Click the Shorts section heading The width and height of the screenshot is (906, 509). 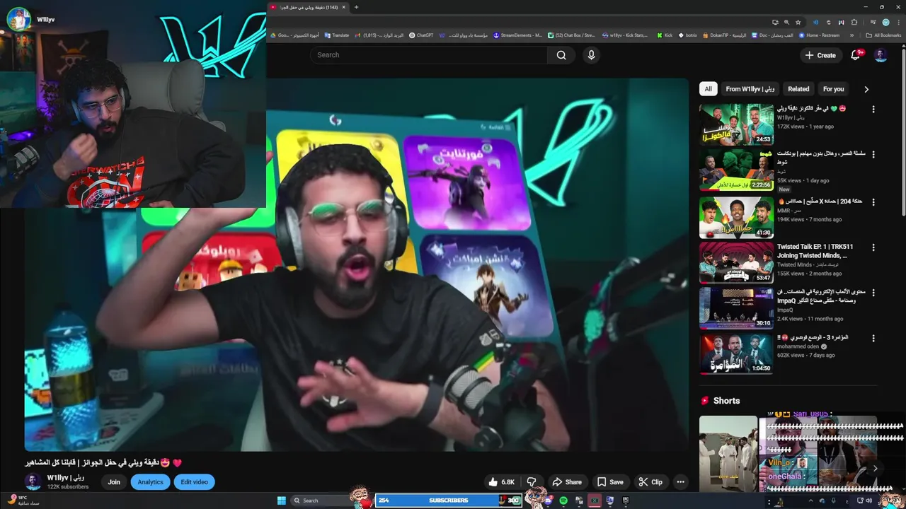pos(726,400)
